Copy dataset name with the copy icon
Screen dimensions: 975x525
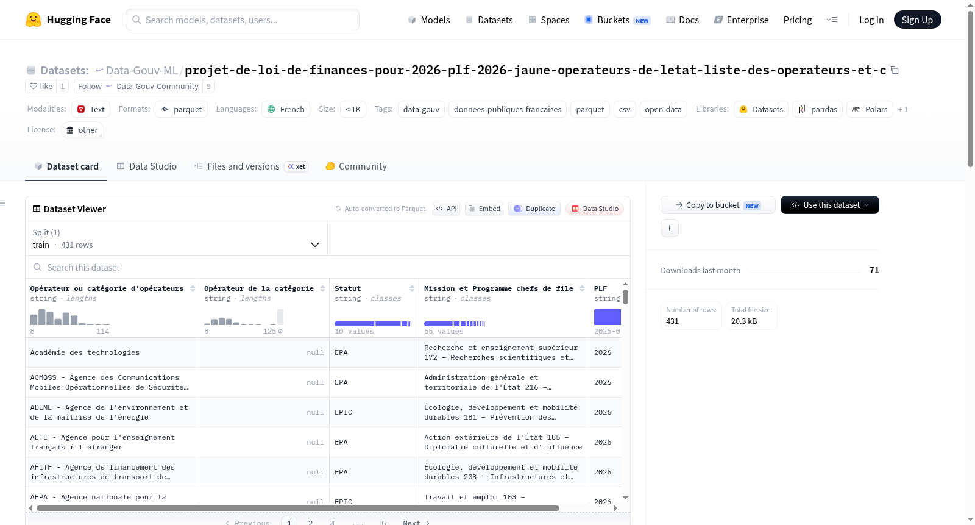[895, 70]
